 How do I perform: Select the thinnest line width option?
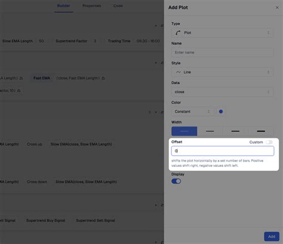click(184, 131)
